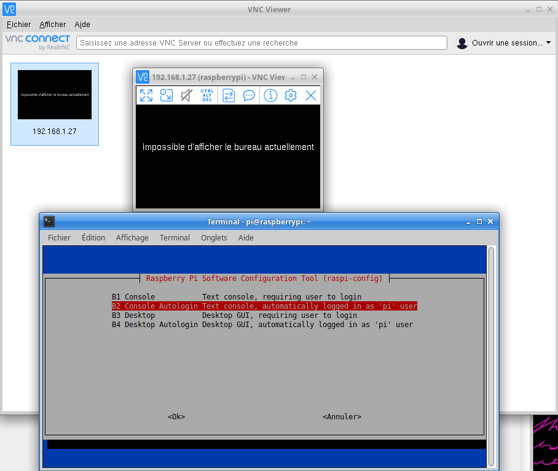Close the 192.168.1.27 VNC session window

[315, 77]
